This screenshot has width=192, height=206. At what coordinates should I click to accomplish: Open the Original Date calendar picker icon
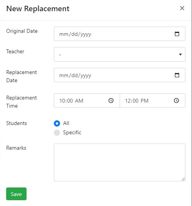pyautogui.click(x=177, y=34)
